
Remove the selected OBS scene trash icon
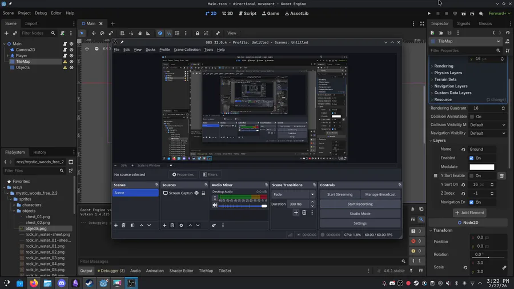124,226
